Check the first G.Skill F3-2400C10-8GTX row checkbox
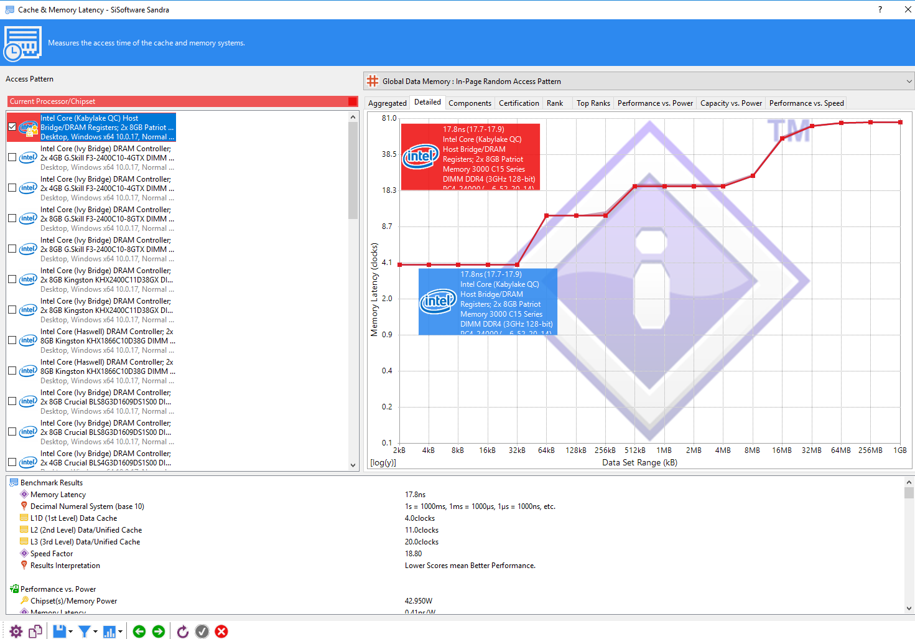This screenshot has width=915, height=639. pos(12,218)
